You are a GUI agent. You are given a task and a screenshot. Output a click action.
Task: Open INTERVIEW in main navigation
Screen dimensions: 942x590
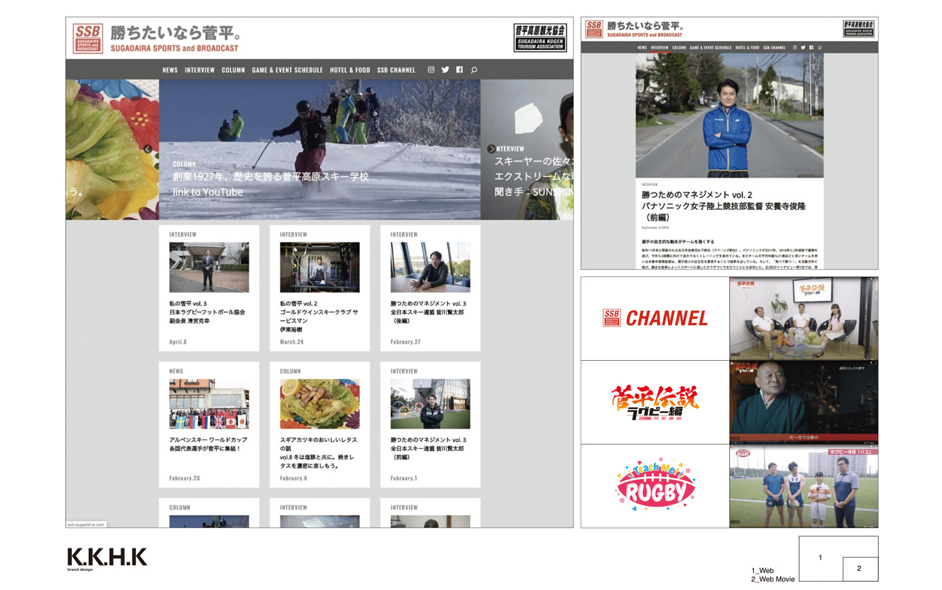(199, 70)
